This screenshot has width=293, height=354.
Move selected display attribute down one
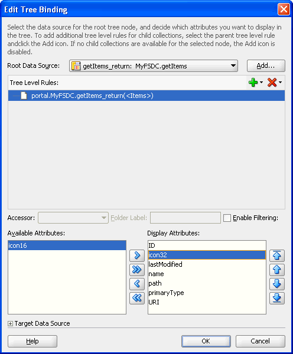pos(277,284)
